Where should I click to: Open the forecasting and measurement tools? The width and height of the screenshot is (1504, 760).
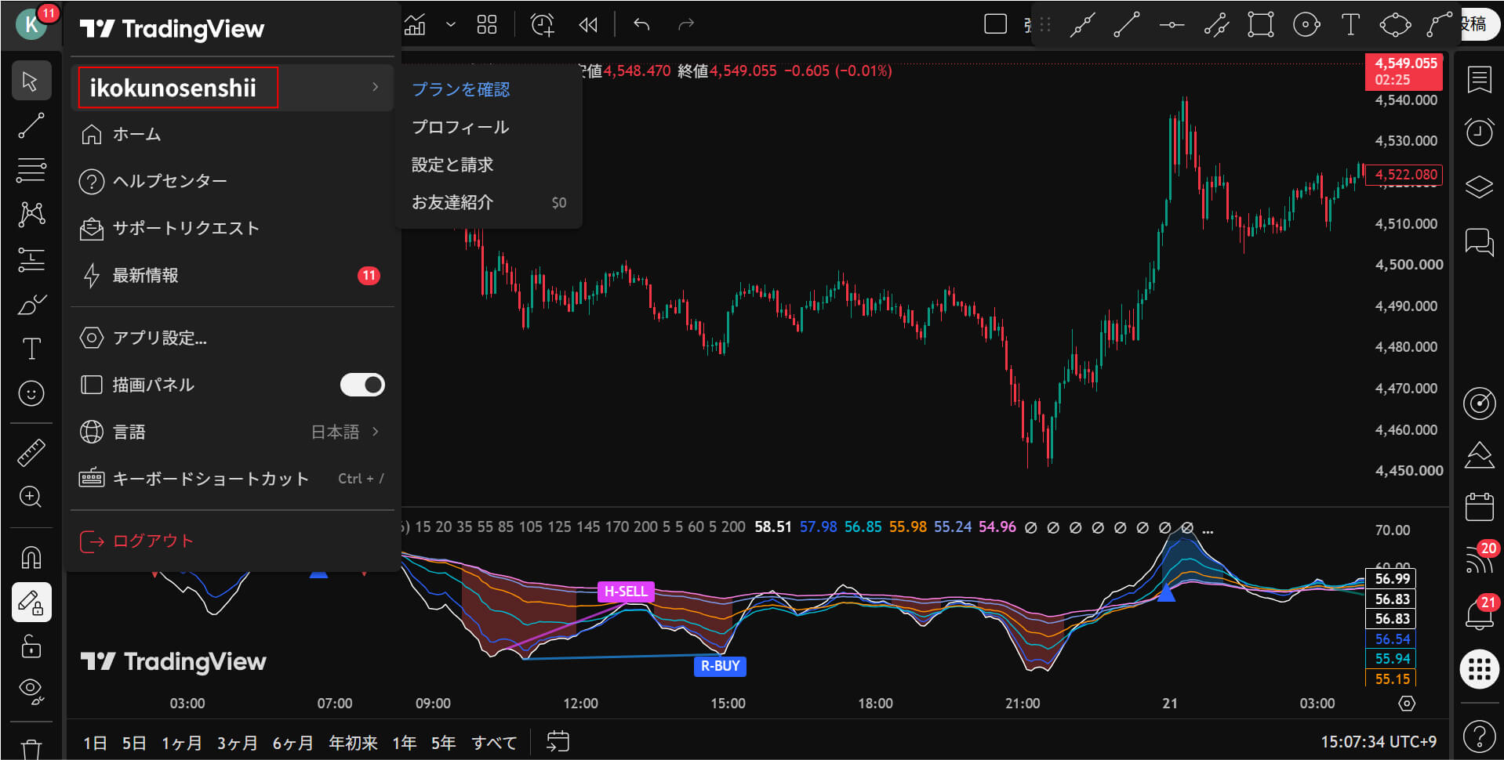31,259
